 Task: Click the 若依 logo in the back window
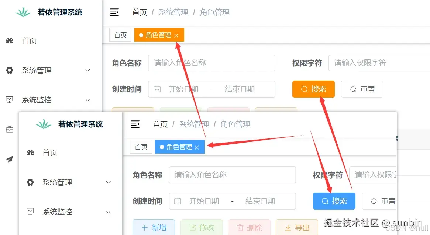coord(23,12)
